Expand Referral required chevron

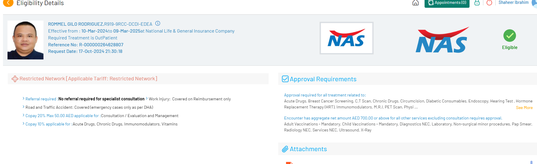(x=23, y=98)
